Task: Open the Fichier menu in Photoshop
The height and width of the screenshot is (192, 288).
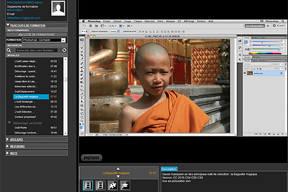Action: click(107, 21)
